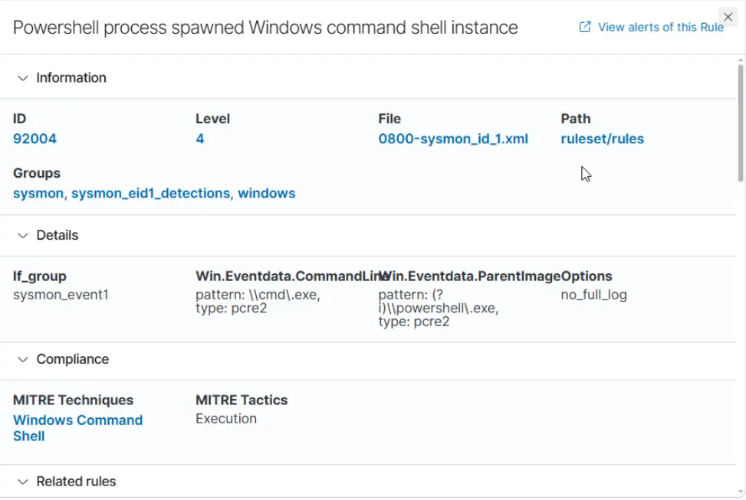Image resolution: width=746 pixels, height=500 pixels.
Task: Click the rule title Powershell process spawned text
Action: tap(265, 28)
